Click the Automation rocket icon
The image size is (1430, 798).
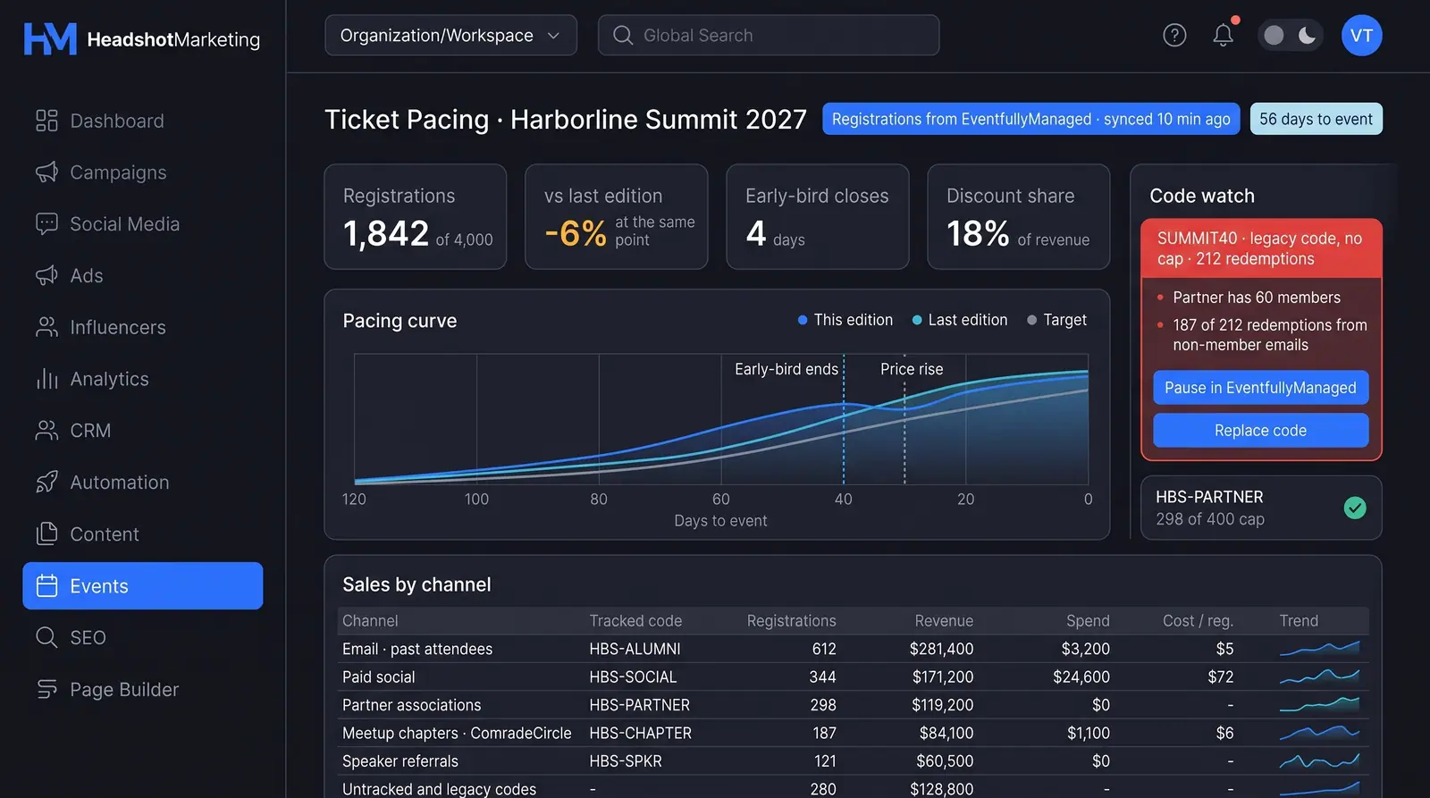[x=46, y=483]
